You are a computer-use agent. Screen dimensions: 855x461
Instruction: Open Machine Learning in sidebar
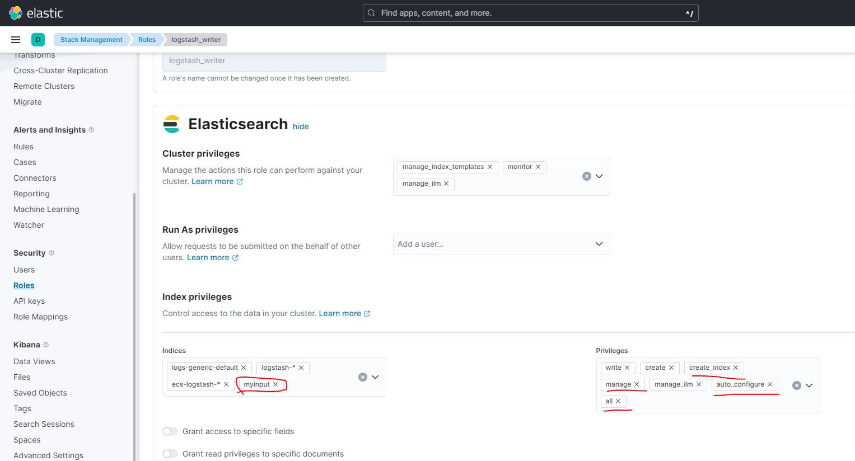(46, 209)
